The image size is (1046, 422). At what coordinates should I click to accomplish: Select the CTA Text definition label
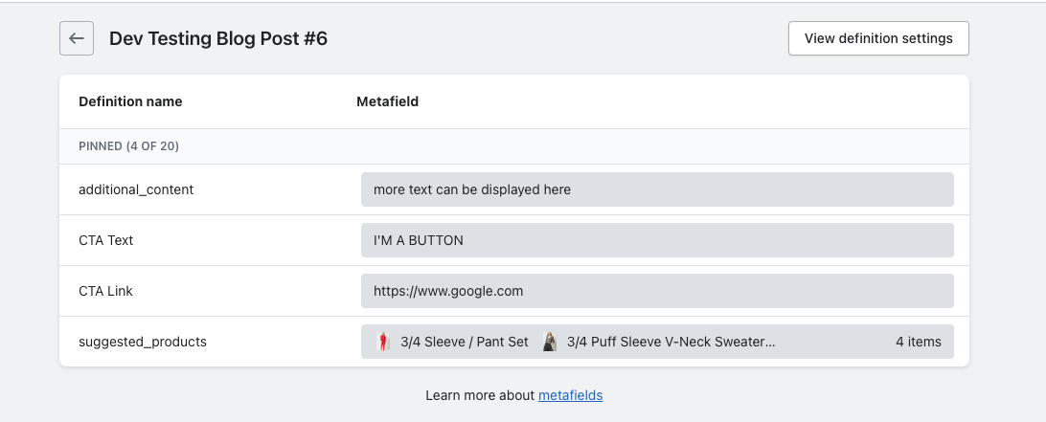(x=106, y=240)
